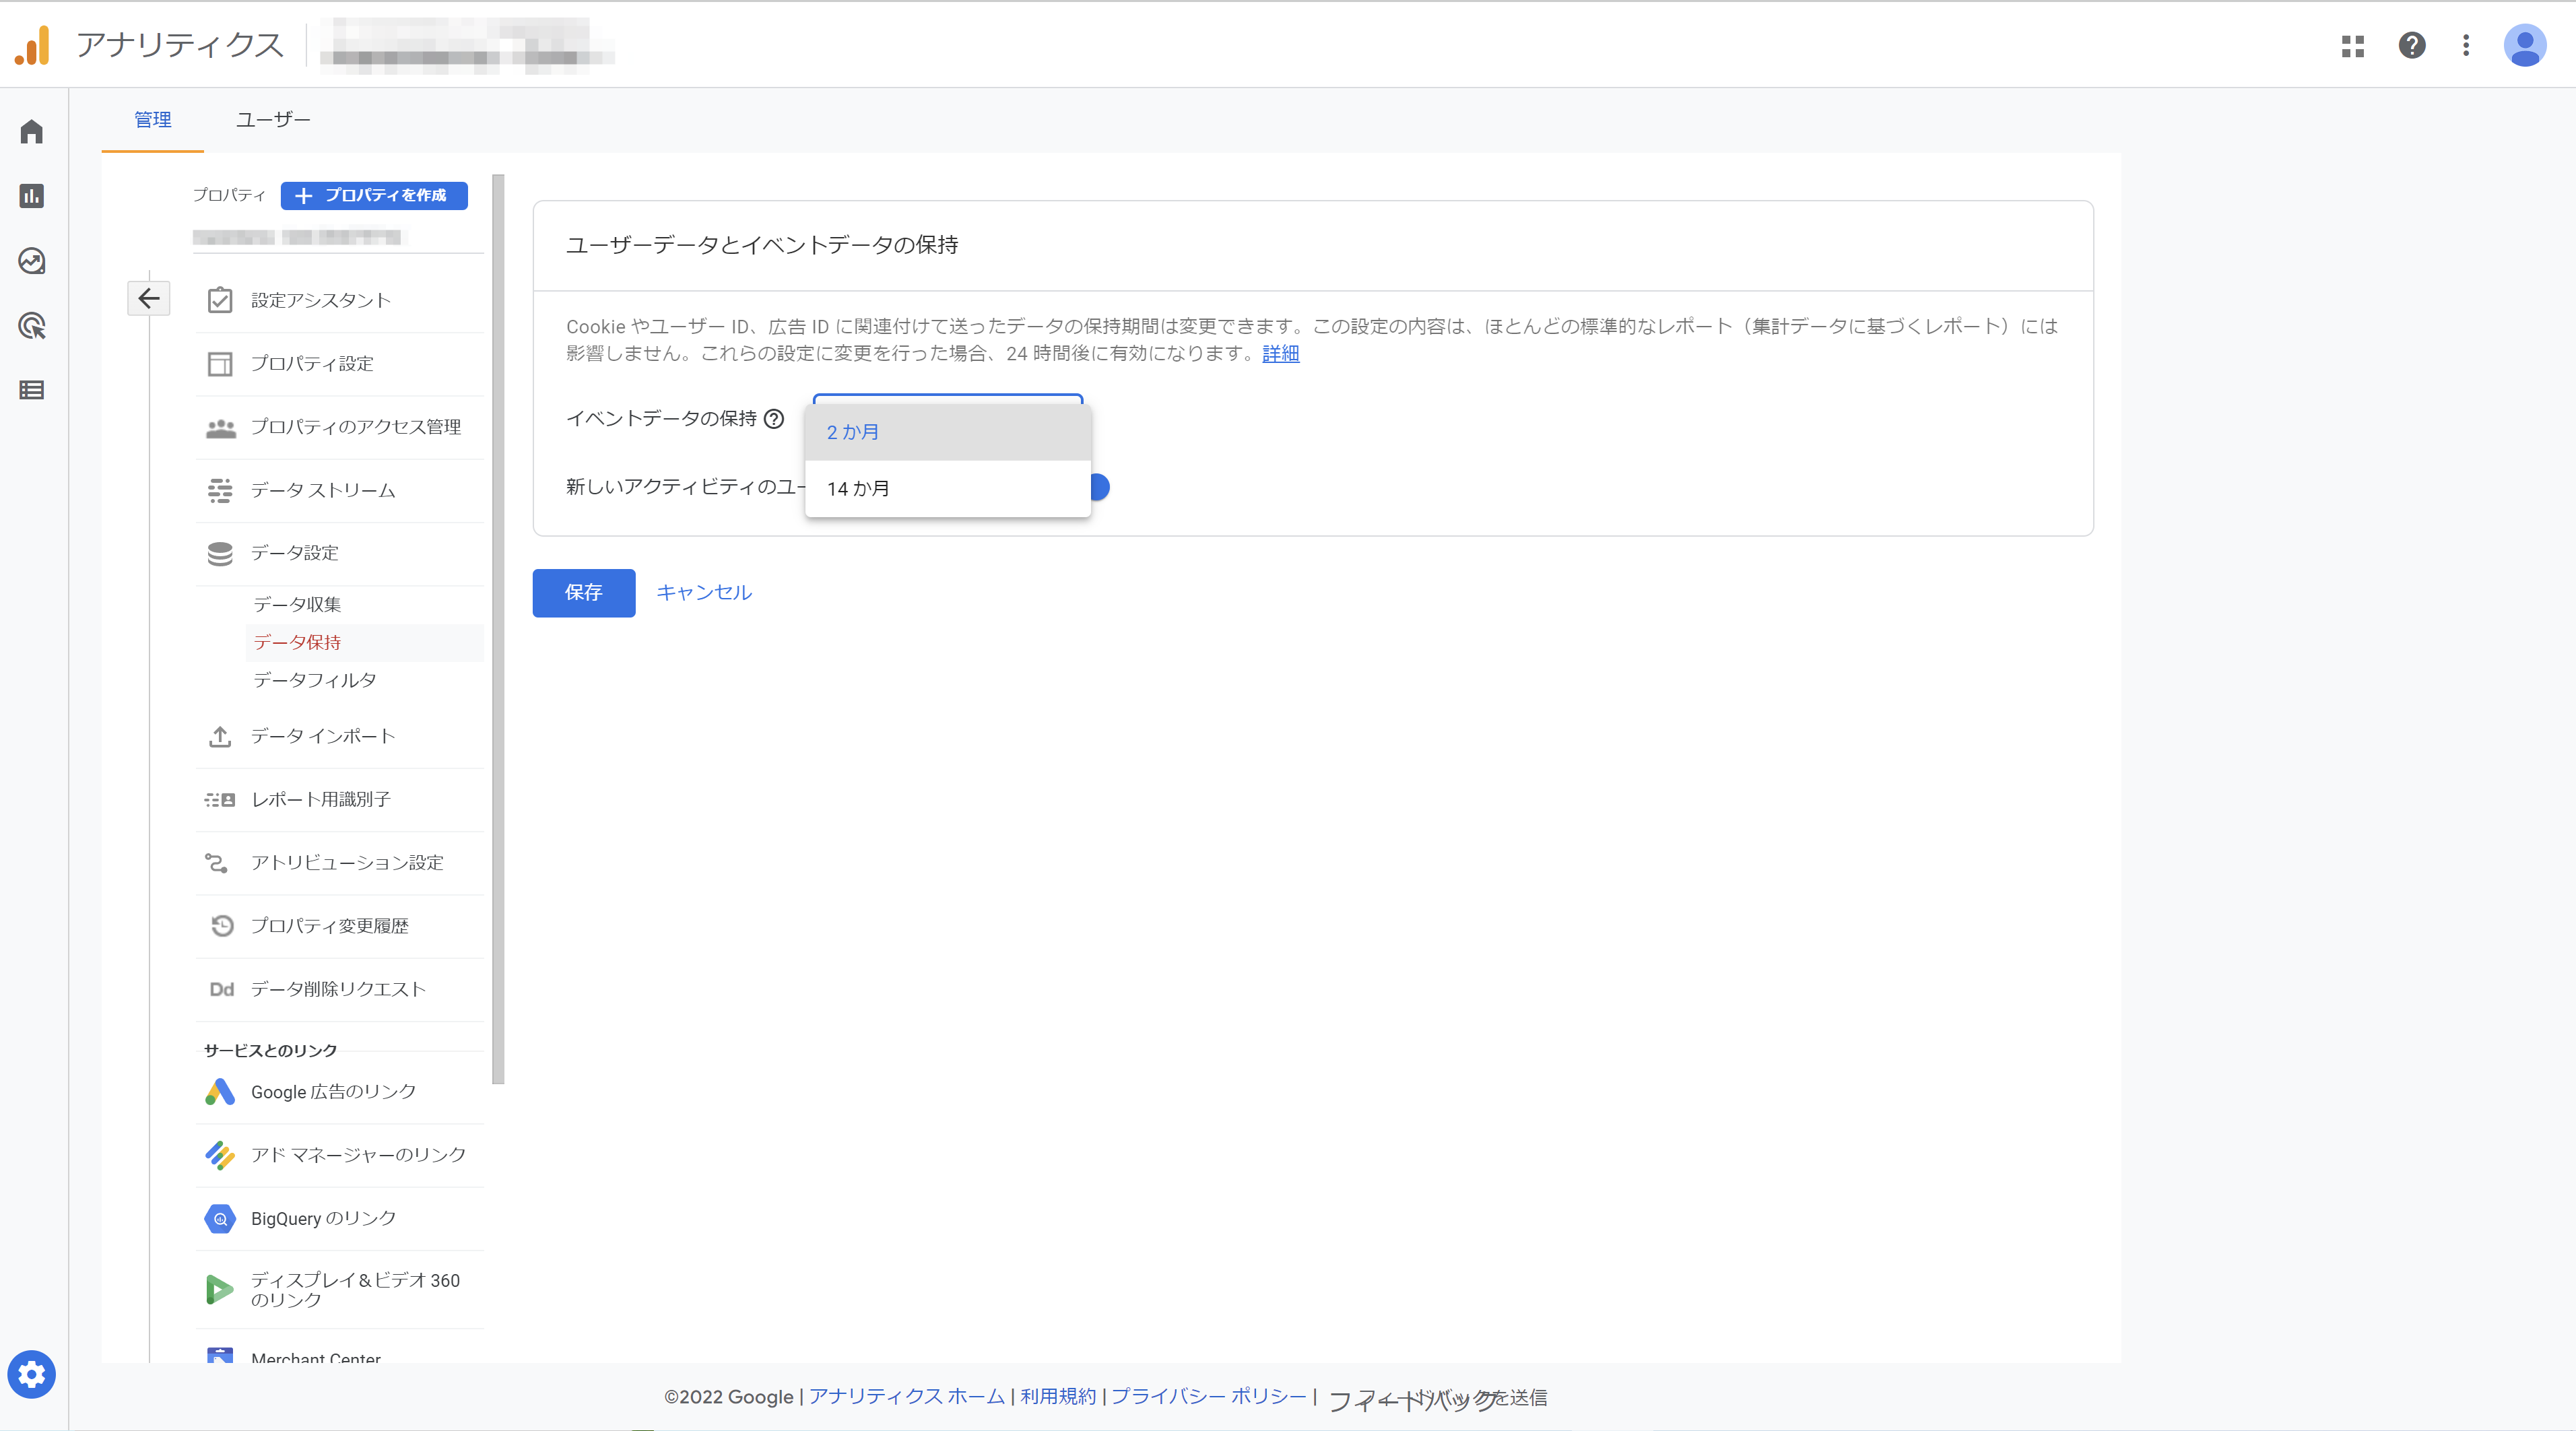This screenshot has width=2576, height=1431.
Task: Open the Advertising icon in left rail
Action: pyautogui.click(x=31, y=326)
